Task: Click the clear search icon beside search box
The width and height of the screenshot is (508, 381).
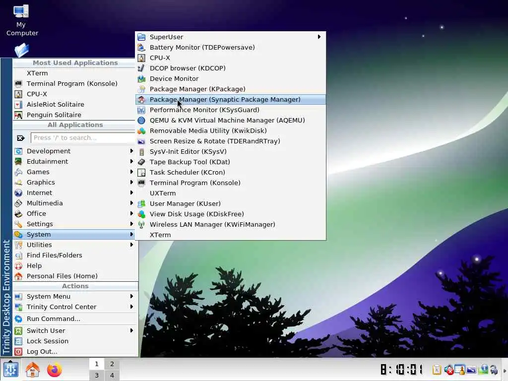Action: click(x=21, y=138)
